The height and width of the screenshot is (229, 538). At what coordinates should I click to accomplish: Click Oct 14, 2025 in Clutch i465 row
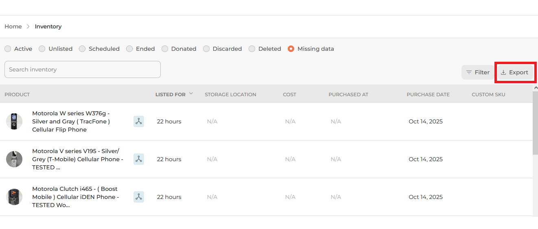(x=426, y=197)
